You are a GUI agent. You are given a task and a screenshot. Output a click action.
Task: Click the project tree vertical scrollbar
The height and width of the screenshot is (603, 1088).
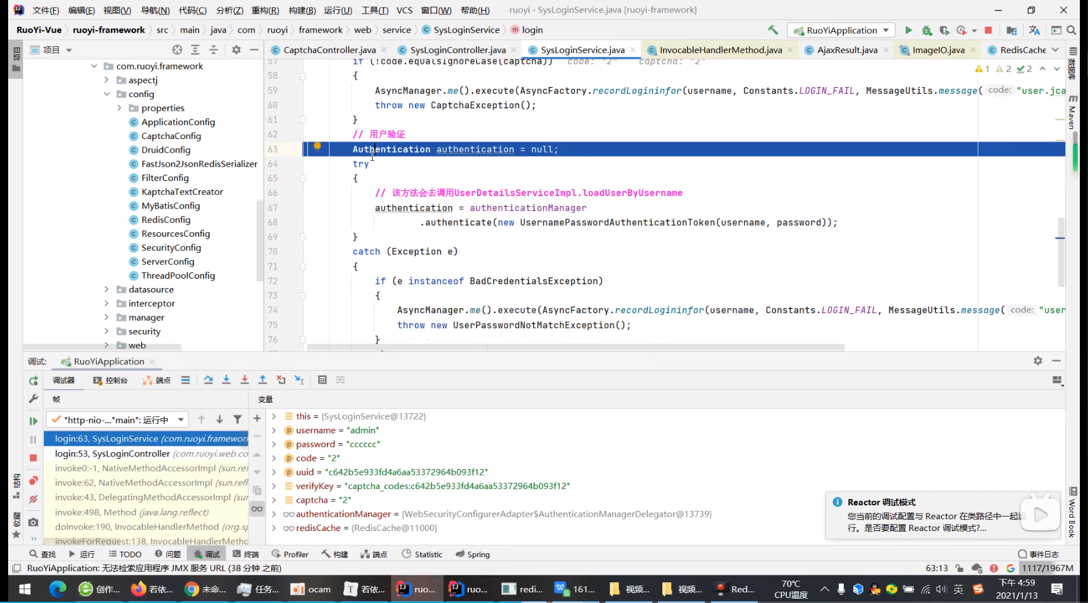tap(259, 241)
